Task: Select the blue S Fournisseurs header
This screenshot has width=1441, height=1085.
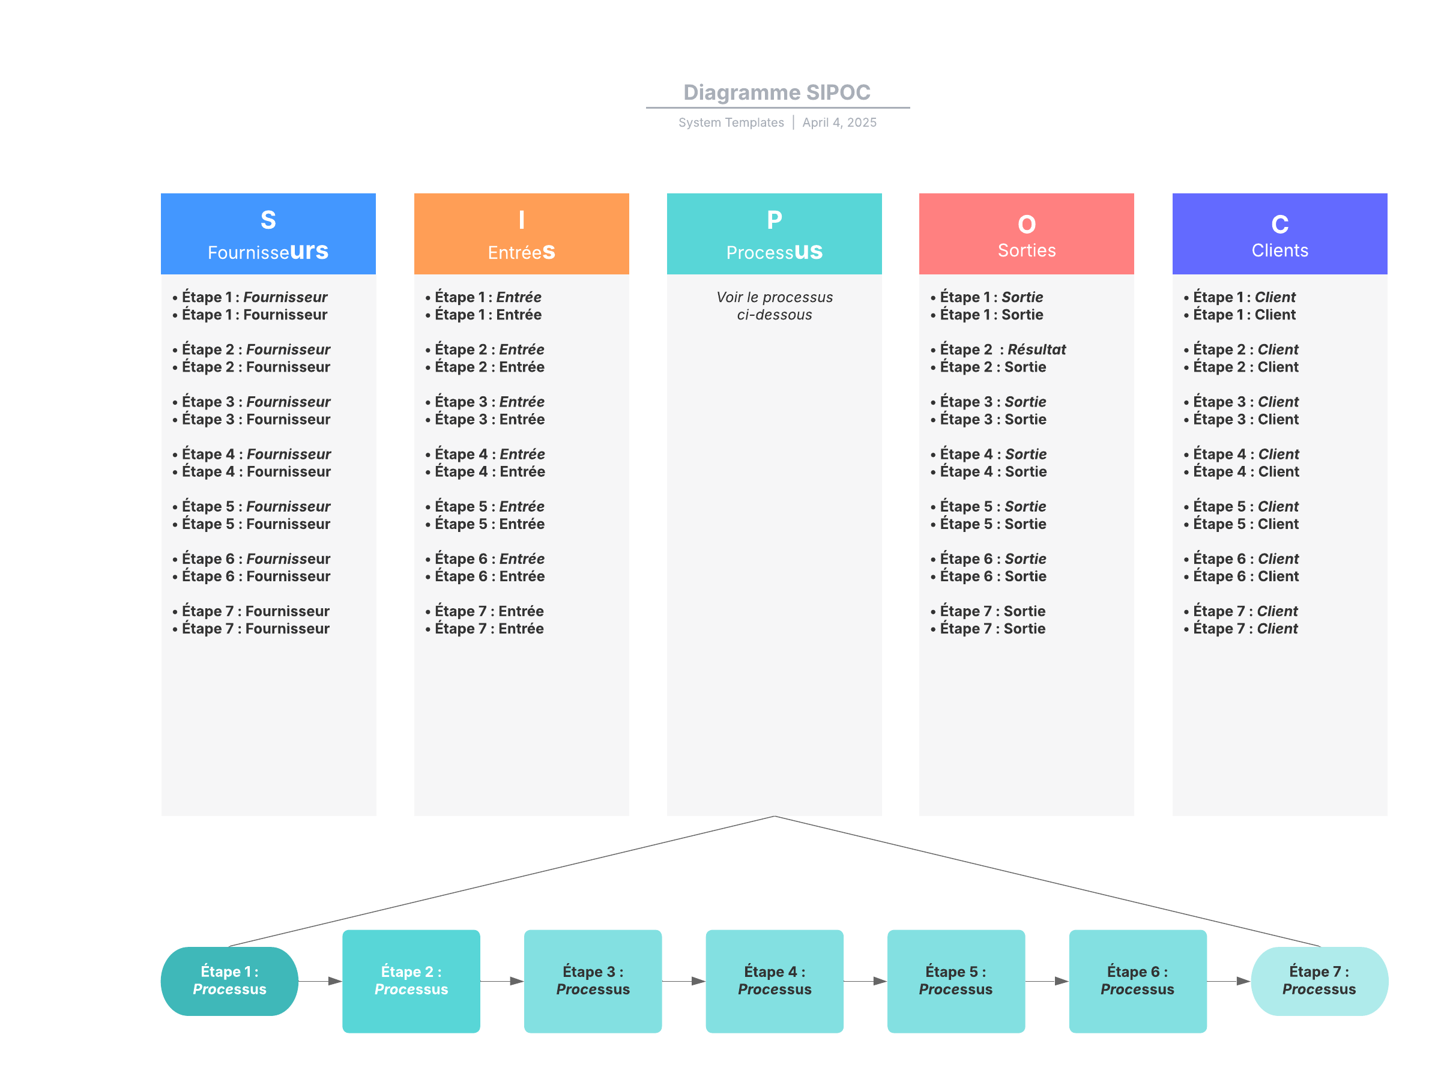Action: click(268, 234)
